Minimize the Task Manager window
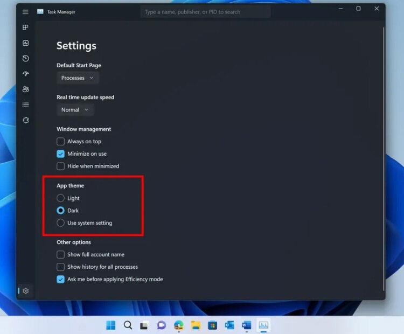The height and width of the screenshot is (334, 404). [340, 9]
